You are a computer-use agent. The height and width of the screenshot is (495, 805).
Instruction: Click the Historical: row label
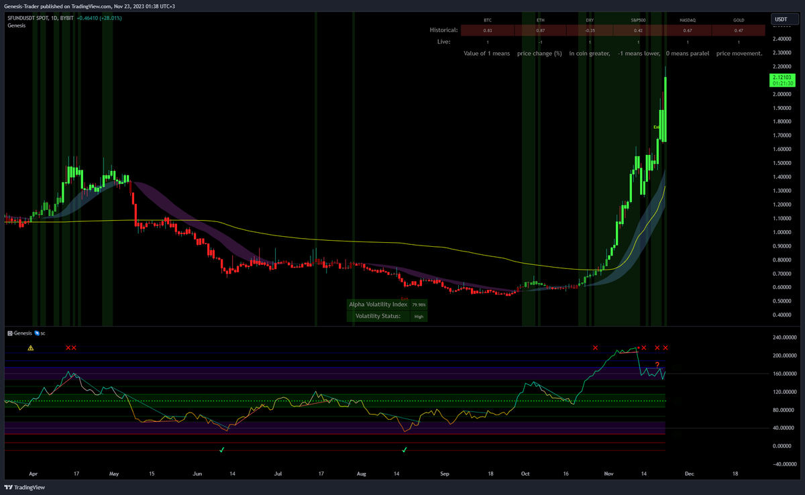click(x=443, y=30)
